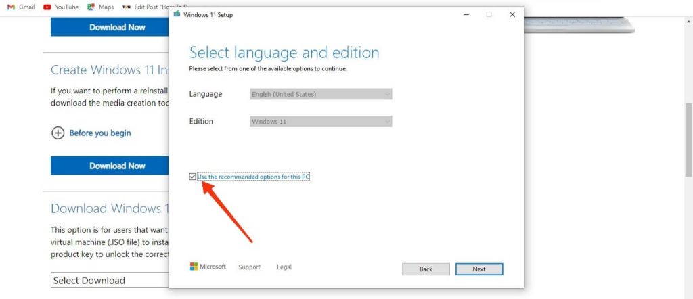Click the Next button
The image size is (693, 299).
[x=479, y=269]
